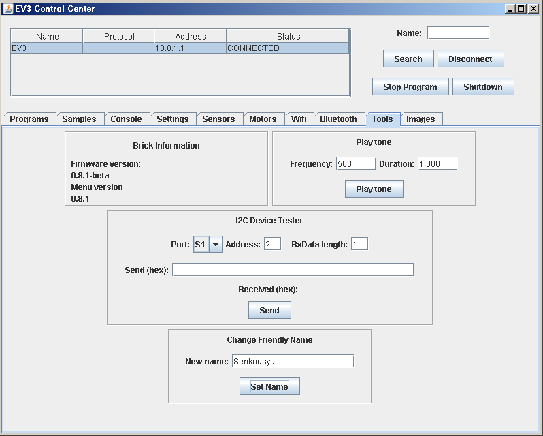This screenshot has height=436, width=543.
Task: Go to the Sensors tab
Action: pyautogui.click(x=218, y=119)
